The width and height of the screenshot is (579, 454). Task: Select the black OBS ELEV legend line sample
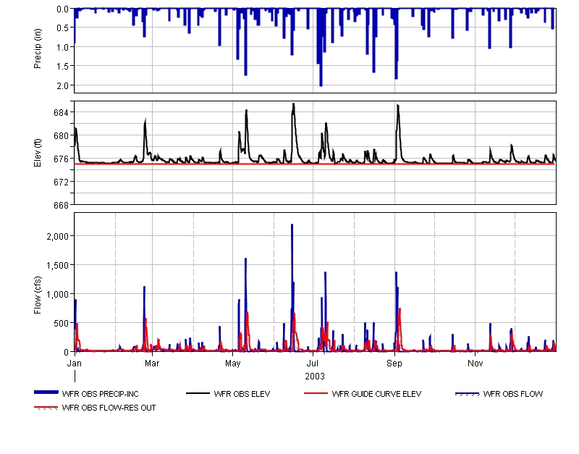(198, 393)
